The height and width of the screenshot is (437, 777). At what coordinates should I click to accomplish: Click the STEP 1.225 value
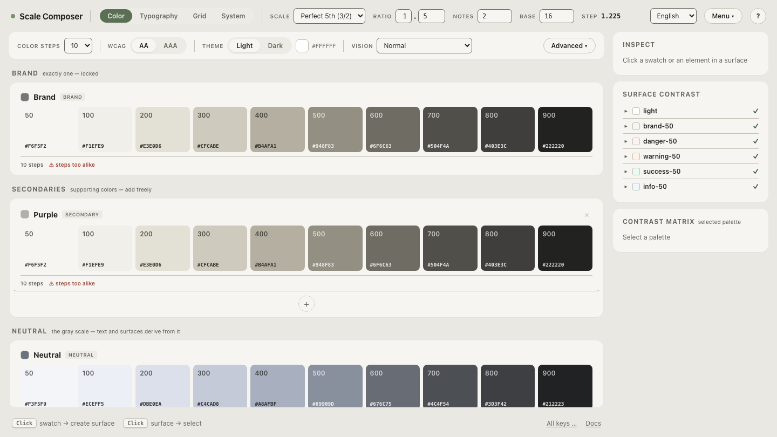point(611,16)
